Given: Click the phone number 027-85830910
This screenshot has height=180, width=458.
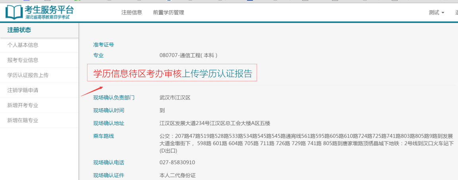Looking at the screenshot, I should (x=177, y=163).
